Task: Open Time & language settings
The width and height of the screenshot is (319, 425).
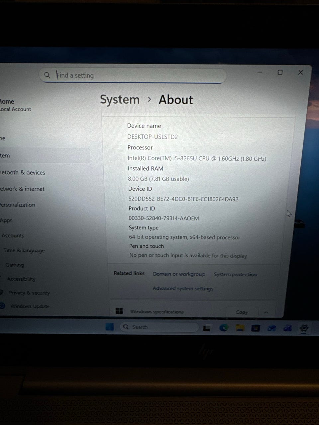Action: click(24, 250)
